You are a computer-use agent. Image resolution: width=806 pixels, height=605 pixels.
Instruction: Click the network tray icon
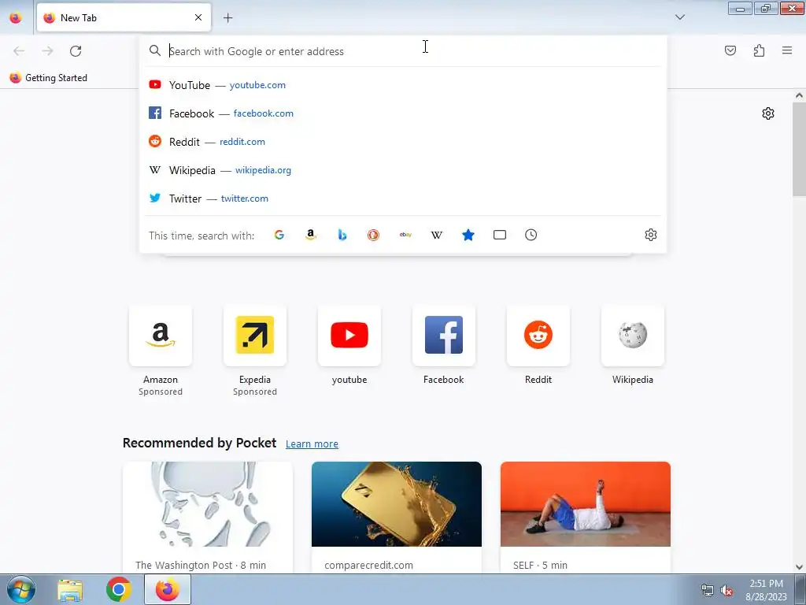(x=708, y=591)
